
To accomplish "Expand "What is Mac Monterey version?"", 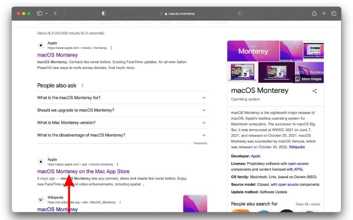I will 204,123.
